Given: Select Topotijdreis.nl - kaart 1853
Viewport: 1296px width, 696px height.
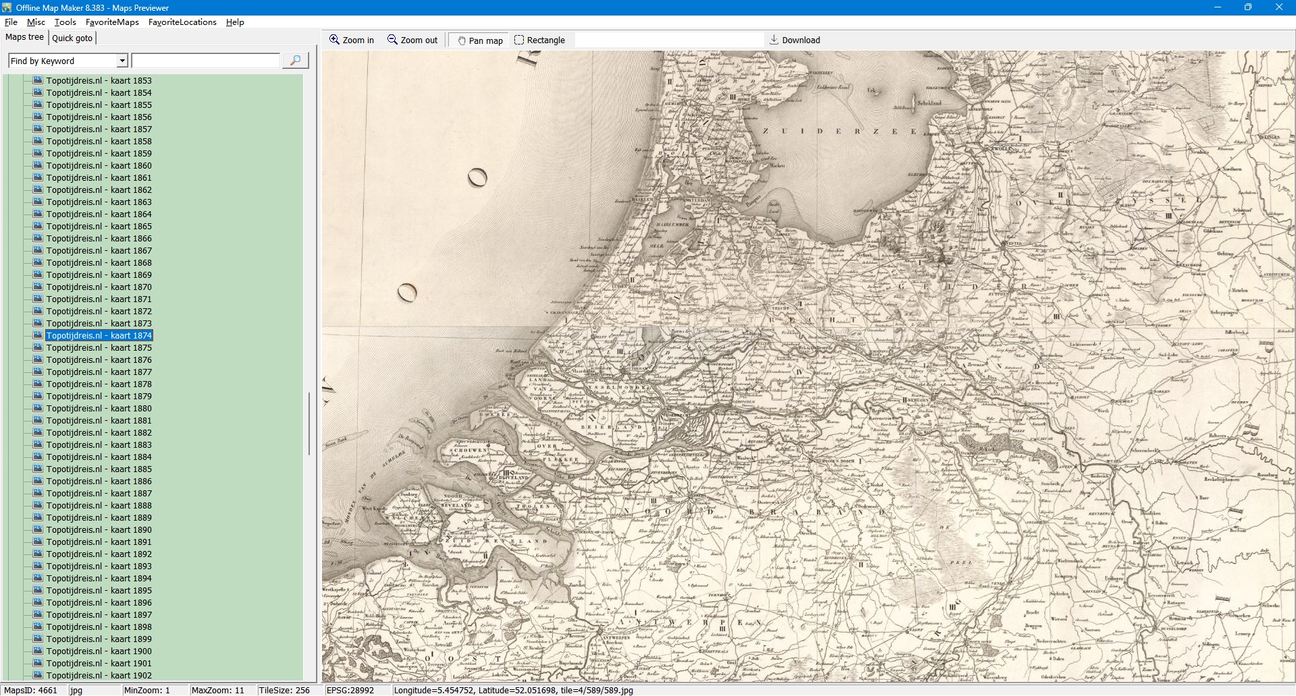Looking at the screenshot, I should [99, 80].
